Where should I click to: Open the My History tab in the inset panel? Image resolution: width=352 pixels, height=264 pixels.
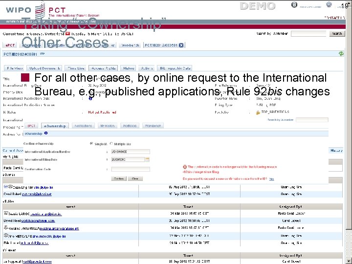pos(108,126)
